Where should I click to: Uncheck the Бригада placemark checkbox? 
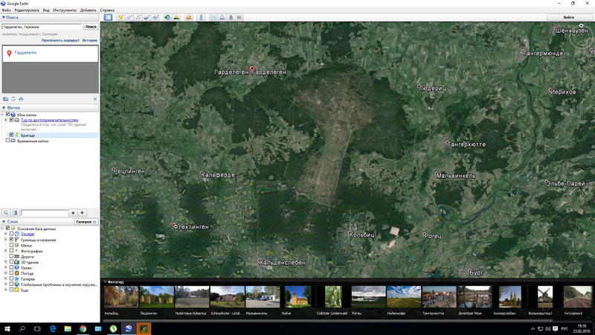(x=11, y=135)
